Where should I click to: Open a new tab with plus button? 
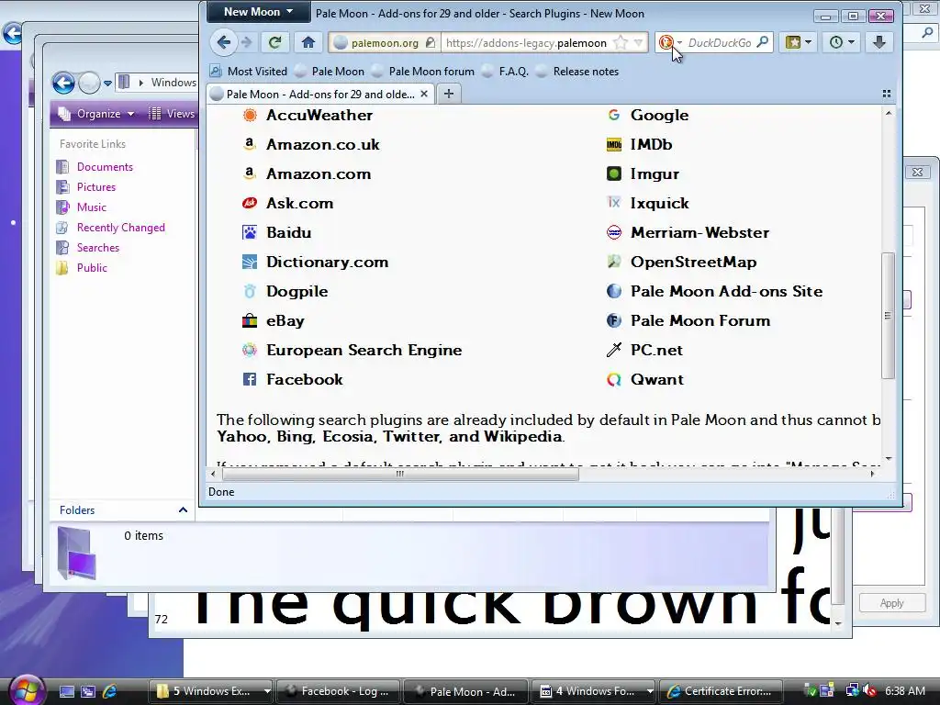tap(448, 94)
